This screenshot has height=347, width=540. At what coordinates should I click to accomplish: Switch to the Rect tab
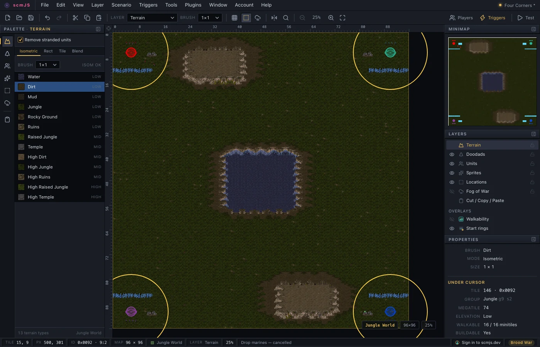(x=48, y=51)
